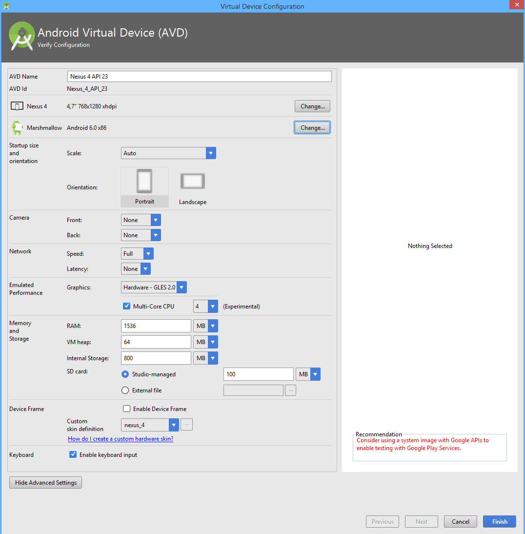Click the Internal Storage value field
The image size is (525, 534).
click(x=156, y=358)
